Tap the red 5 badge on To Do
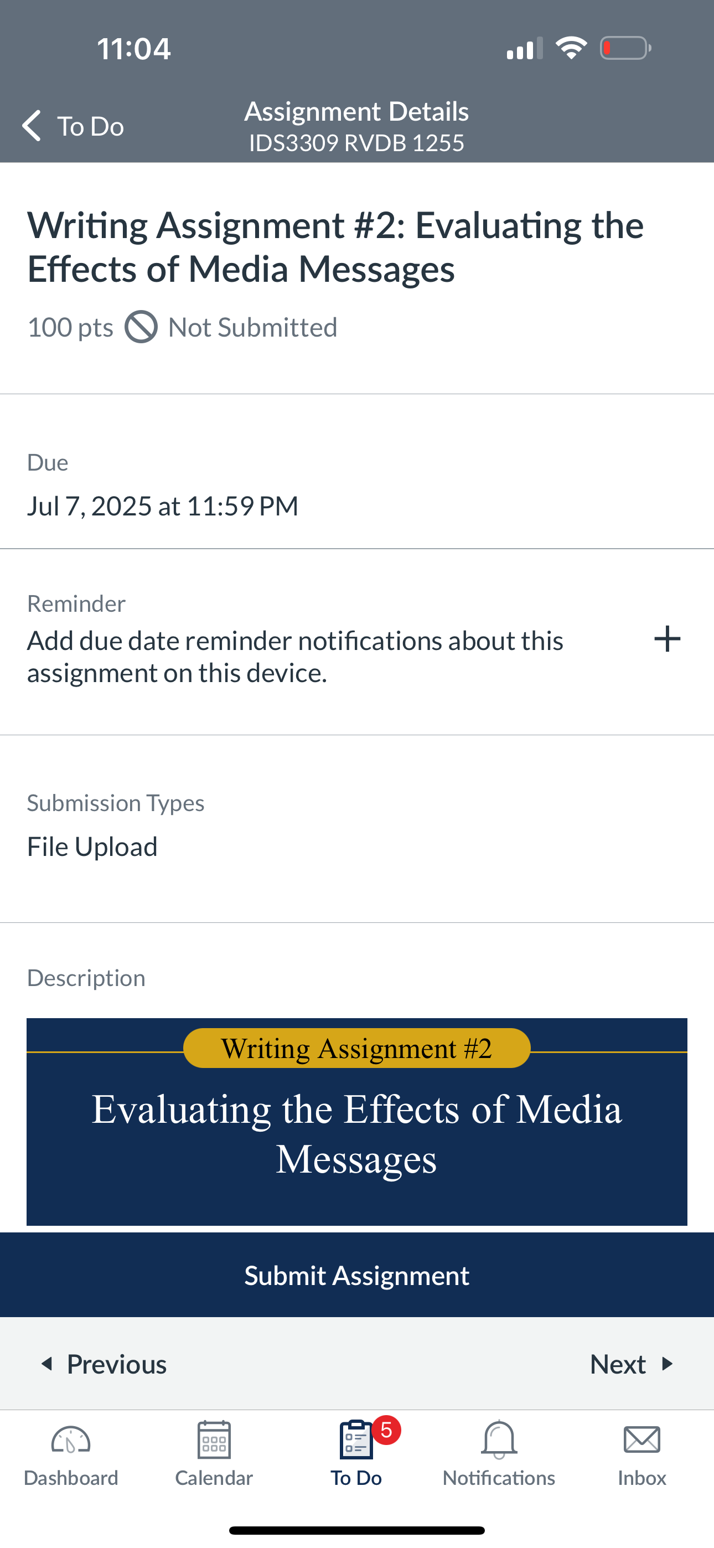This screenshot has height=1548, width=714. pos(386,1430)
